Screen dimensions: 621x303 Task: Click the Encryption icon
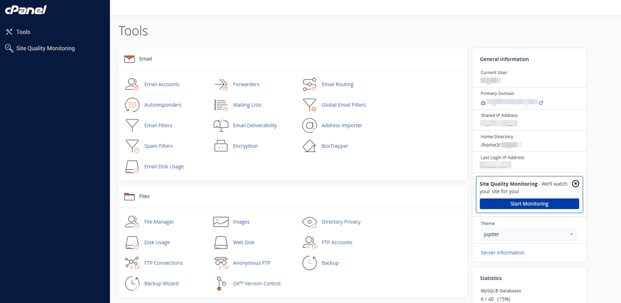221,146
